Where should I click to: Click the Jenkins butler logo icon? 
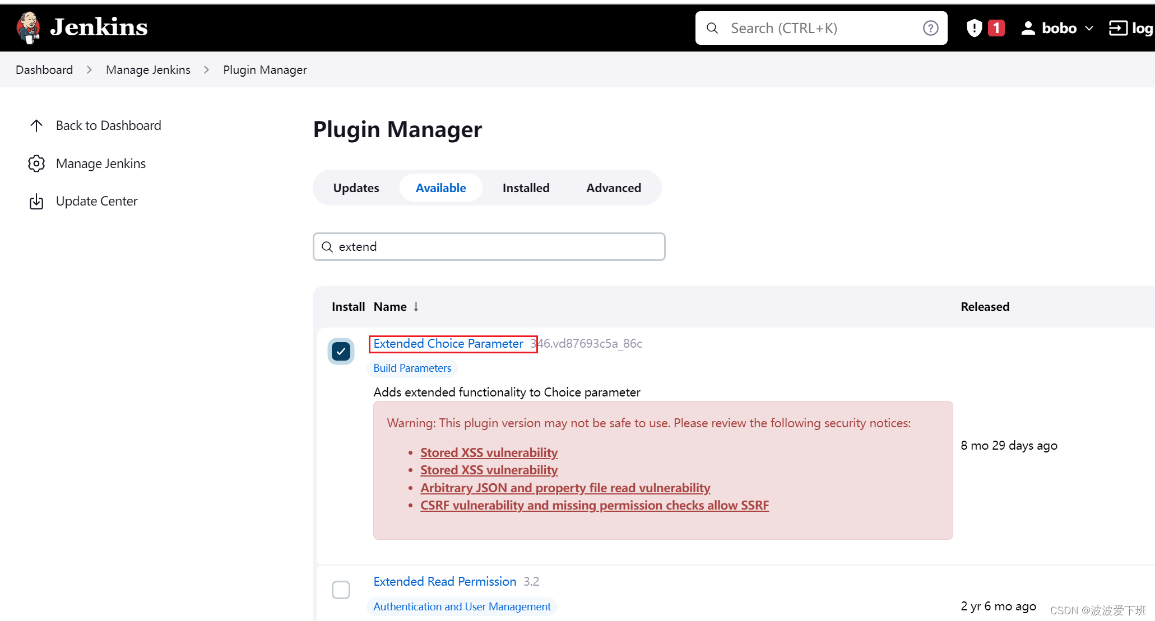coord(28,27)
